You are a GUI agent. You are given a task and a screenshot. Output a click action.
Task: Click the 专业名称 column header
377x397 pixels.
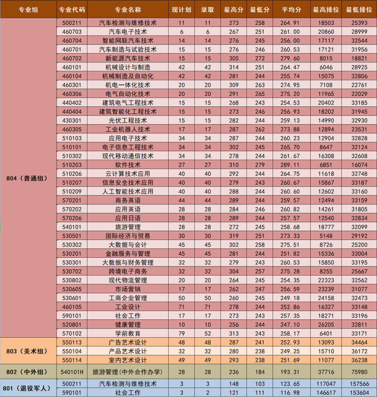128,10
